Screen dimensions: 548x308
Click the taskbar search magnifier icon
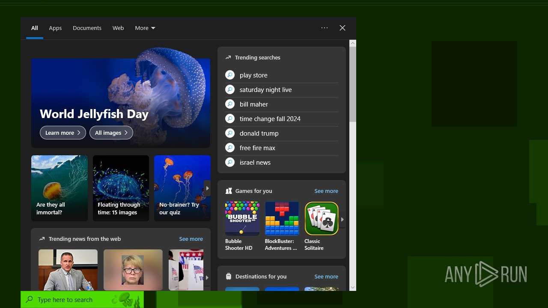point(29,299)
